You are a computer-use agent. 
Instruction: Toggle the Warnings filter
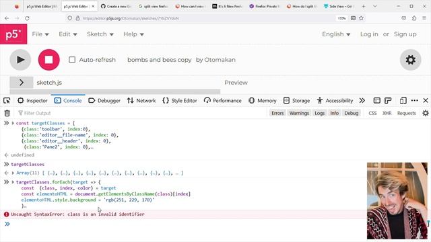[x=299, y=113]
